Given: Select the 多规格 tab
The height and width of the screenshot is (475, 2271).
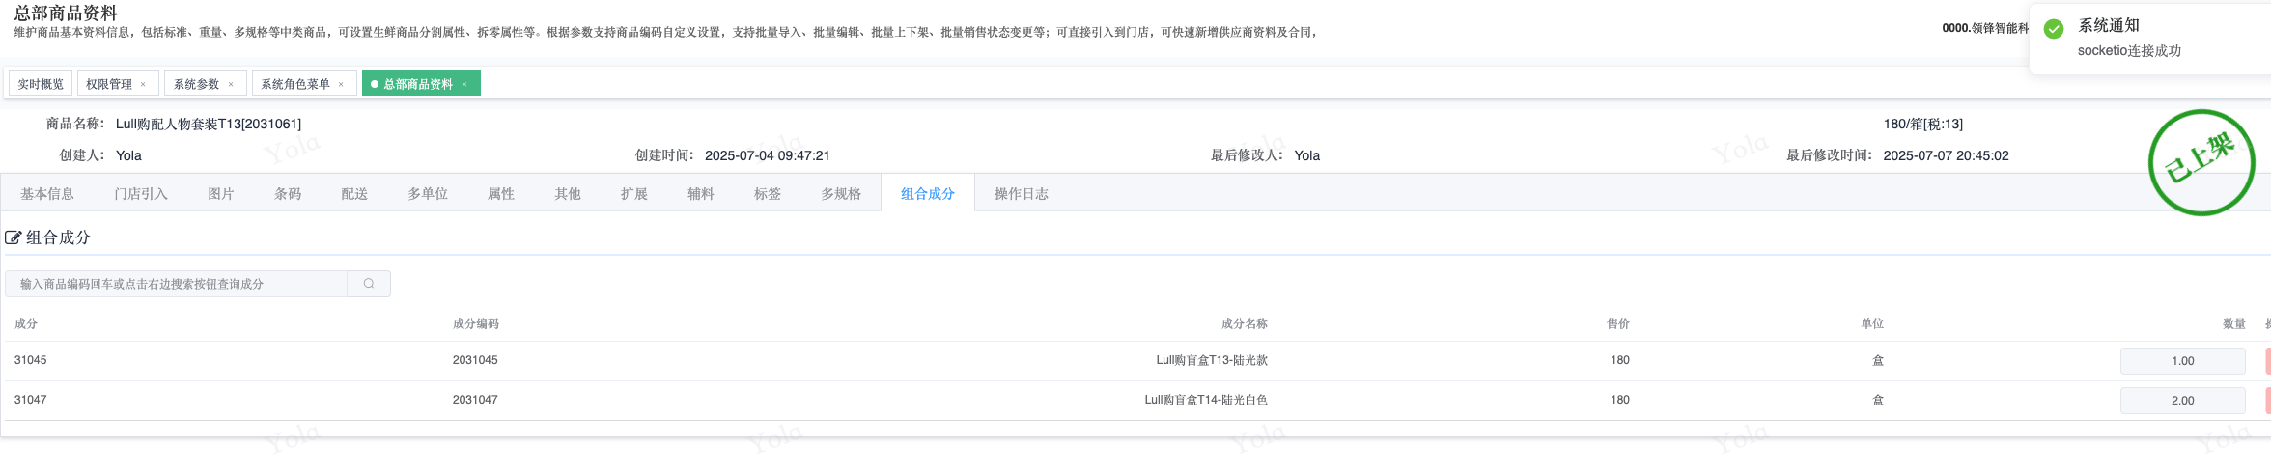Looking at the screenshot, I should click(x=841, y=194).
